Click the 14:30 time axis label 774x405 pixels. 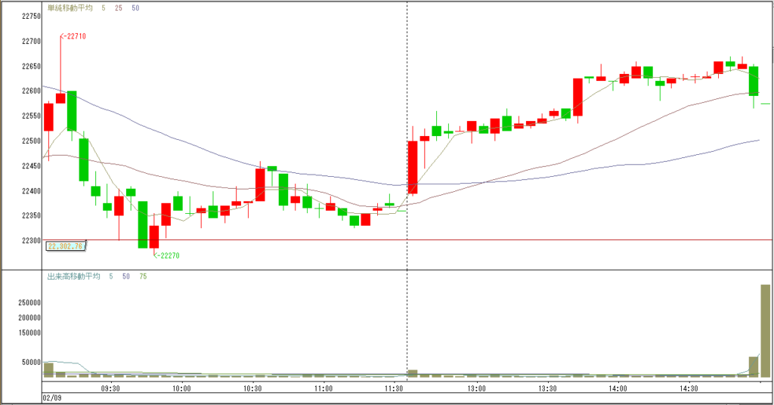(689, 388)
